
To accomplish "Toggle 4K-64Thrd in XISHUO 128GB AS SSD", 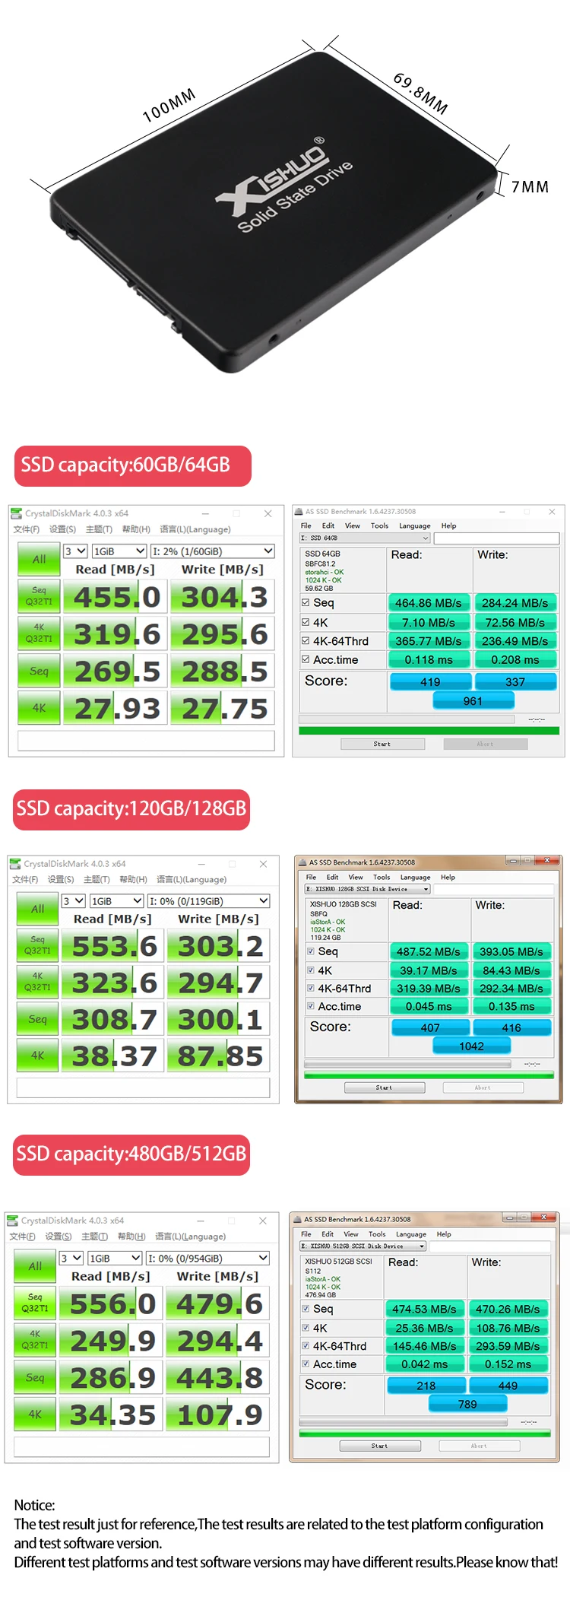I will (x=311, y=988).
